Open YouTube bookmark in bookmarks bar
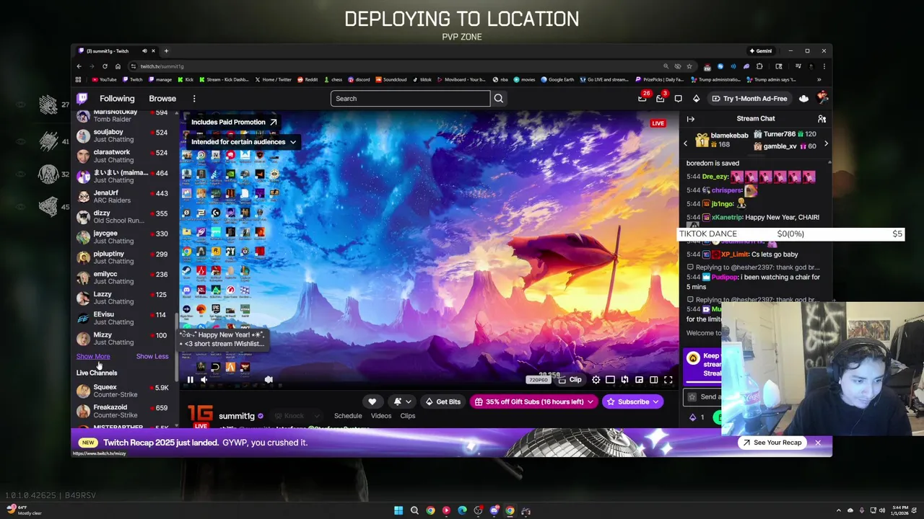The height and width of the screenshot is (519, 924). [105, 80]
